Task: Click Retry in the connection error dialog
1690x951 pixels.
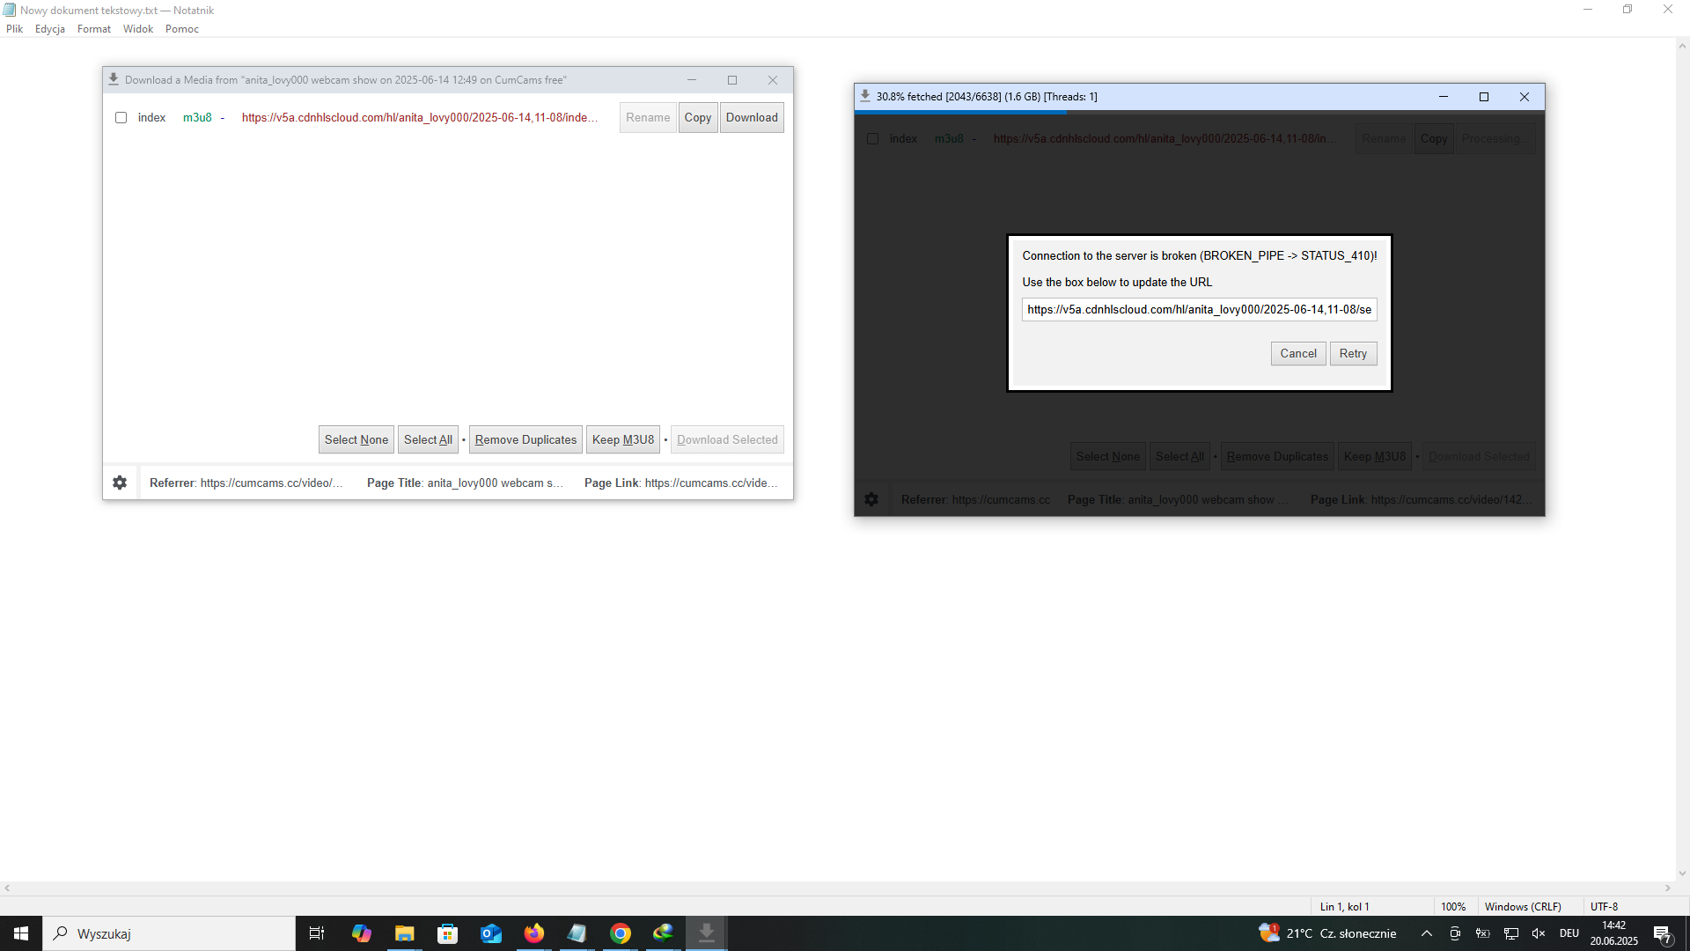Action: click(x=1353, y=353)
